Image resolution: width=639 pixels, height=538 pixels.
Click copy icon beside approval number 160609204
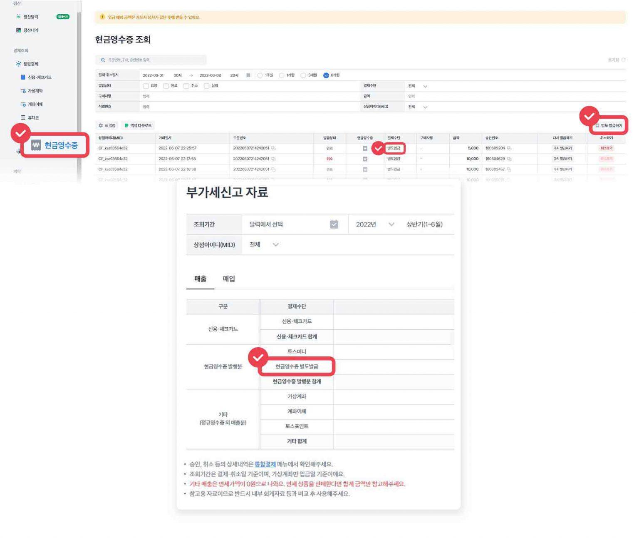[x=509, y=148]
